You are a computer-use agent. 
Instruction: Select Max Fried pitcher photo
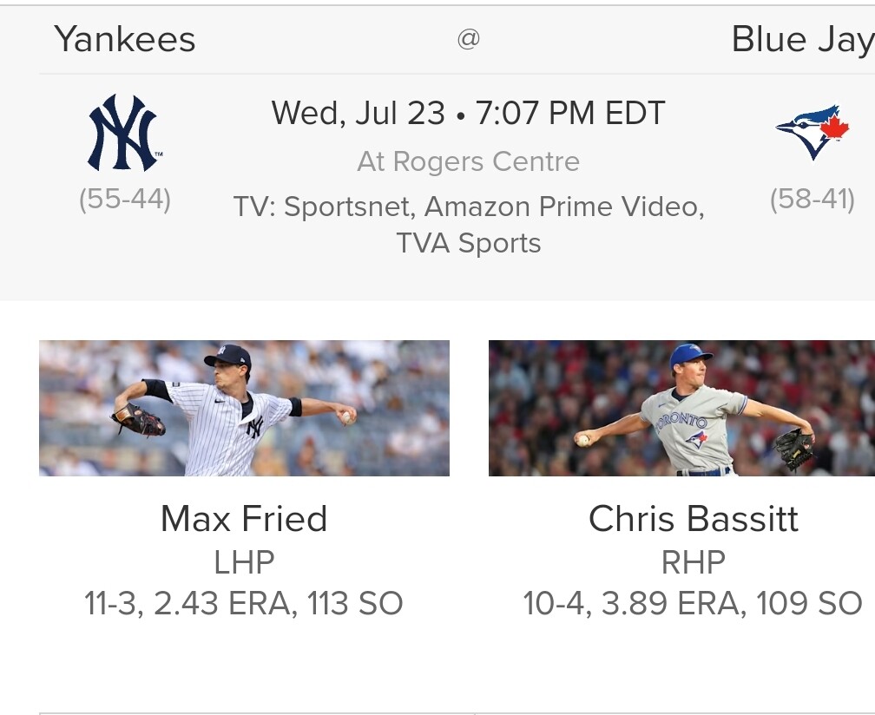coord(244,408)
